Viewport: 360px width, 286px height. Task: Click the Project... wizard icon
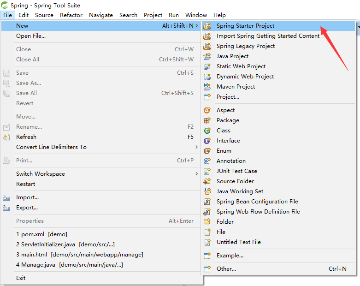[207, 97]
